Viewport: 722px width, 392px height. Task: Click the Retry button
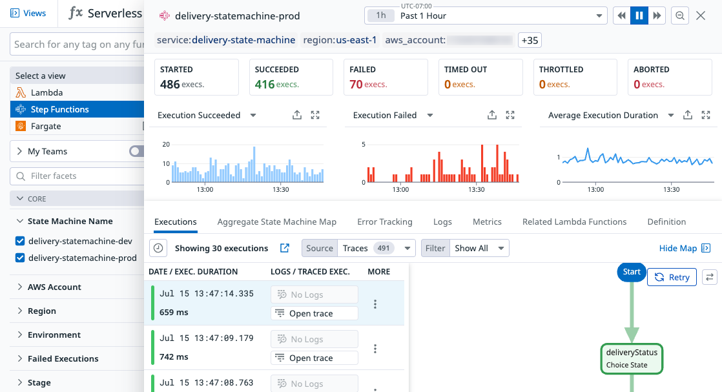672,277
